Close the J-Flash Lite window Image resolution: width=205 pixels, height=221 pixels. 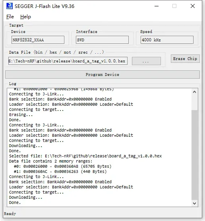pyautogui.click(x=193, y=6)
